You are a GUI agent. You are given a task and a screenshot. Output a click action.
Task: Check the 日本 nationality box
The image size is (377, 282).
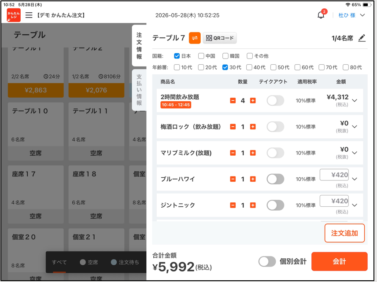(177, 56)
